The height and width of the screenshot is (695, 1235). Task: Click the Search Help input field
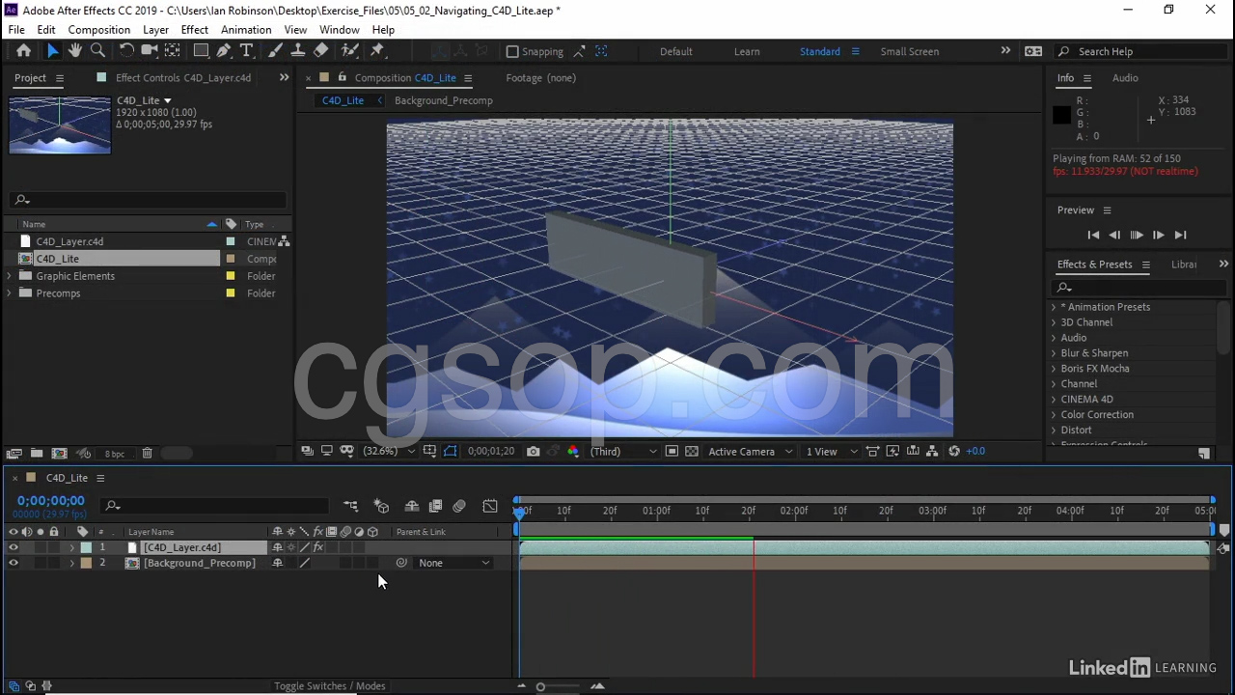[1139, 52]
